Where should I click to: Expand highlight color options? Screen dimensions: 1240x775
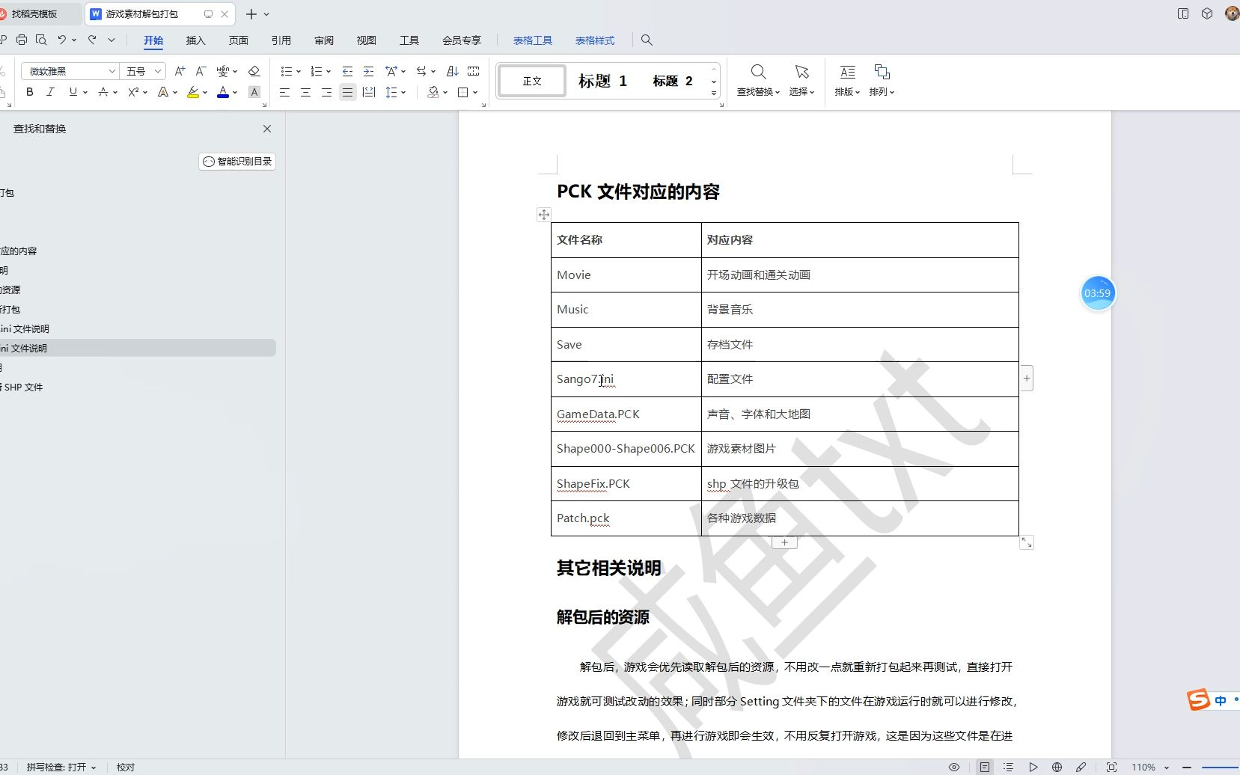(205, 93)
